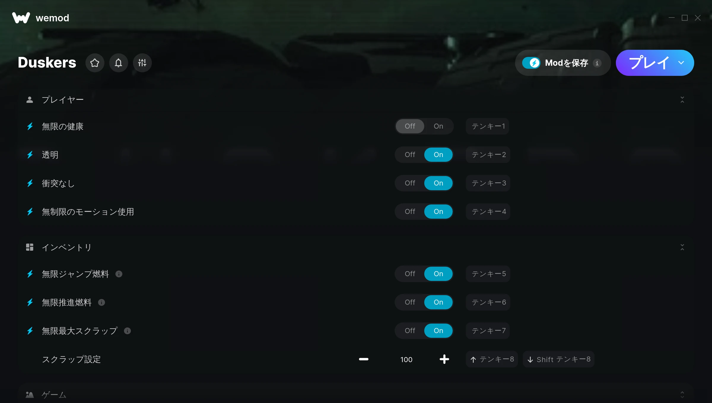The image size is (712, 403).
Task: Click the WeMod logo icon
Action: point(21,18)
